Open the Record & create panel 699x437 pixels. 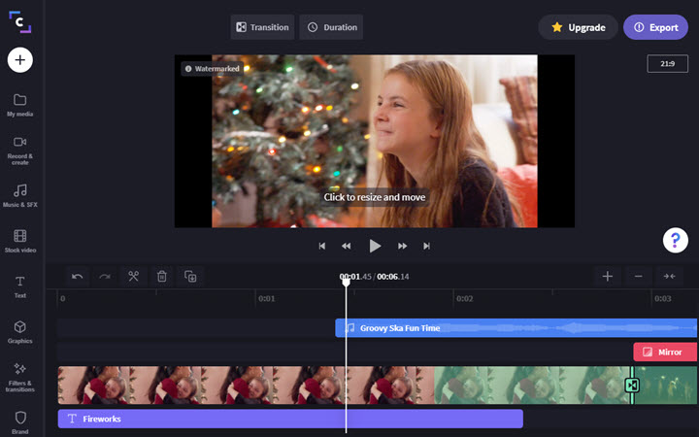pos(20,148)
